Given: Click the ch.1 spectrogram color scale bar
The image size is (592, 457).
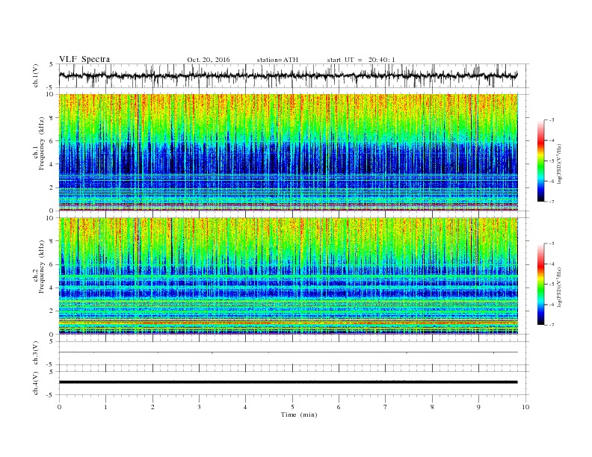Looking at the screenshot, I should point(541,161).
